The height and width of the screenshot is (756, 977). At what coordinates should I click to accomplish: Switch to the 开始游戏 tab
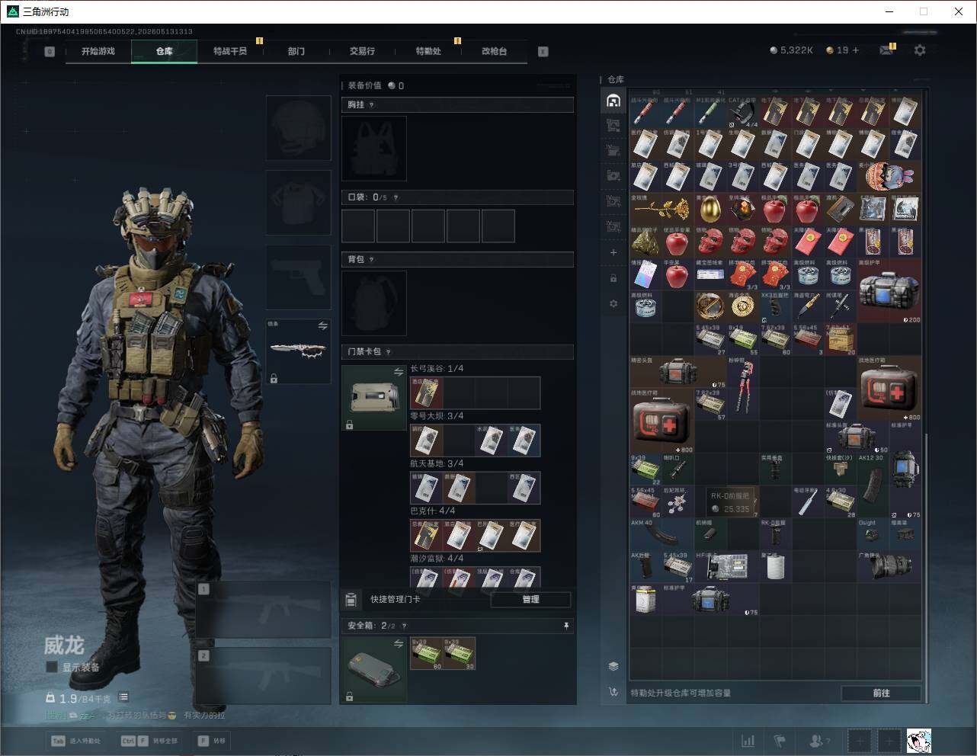pyautogui.click(x=98, y=51)
